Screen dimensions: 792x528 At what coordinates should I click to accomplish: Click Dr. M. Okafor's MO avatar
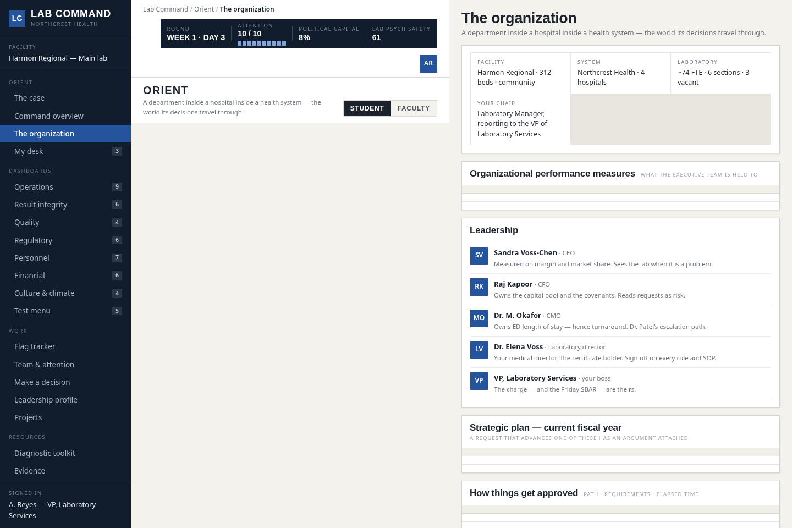pyautogui.click(x=479, y=318)
